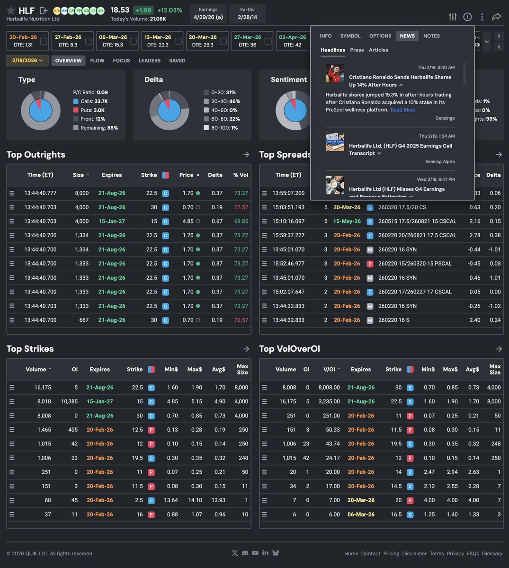Click the SO badge in the header
Image resolution: width=509 pixels, height=568 pixels.
[x=100, y=10]
